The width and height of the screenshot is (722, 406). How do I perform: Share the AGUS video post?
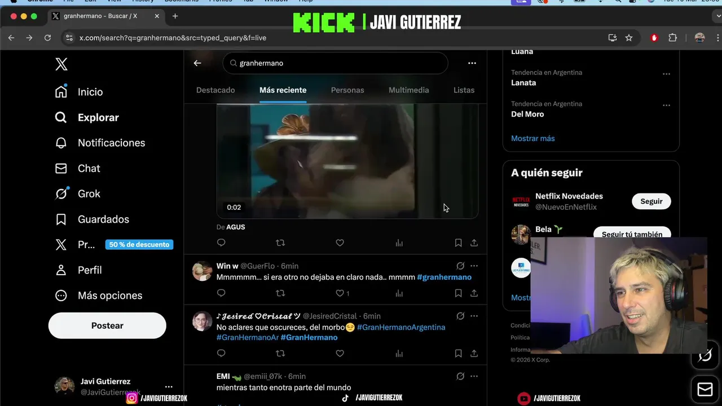pyautogui.click(x=474, y=243)
